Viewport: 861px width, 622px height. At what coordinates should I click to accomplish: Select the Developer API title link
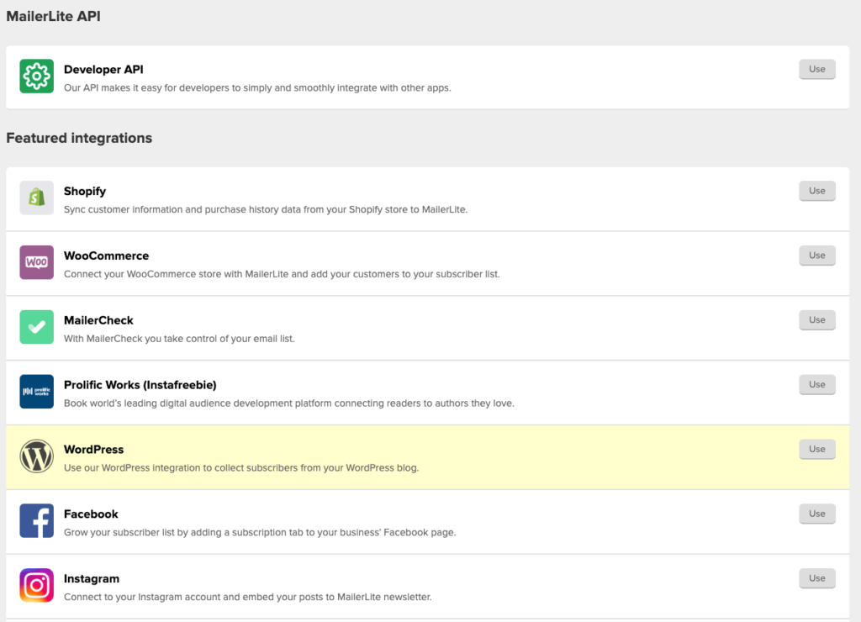(103, 69)
